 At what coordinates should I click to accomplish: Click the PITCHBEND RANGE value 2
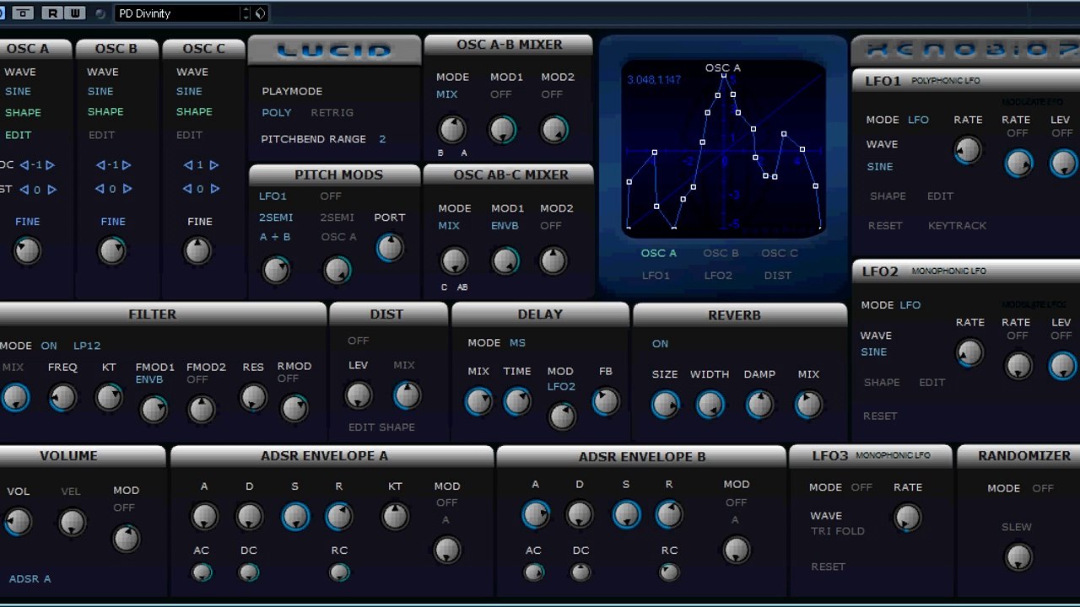[x=382, y=139]
